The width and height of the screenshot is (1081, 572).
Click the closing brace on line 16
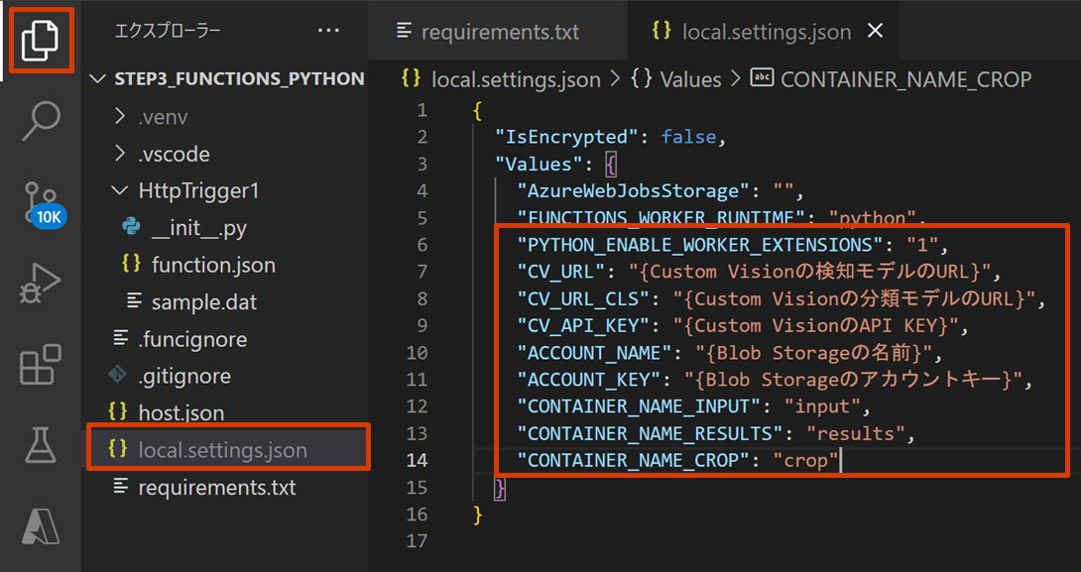pyautogui.click(x=478, y=515)
